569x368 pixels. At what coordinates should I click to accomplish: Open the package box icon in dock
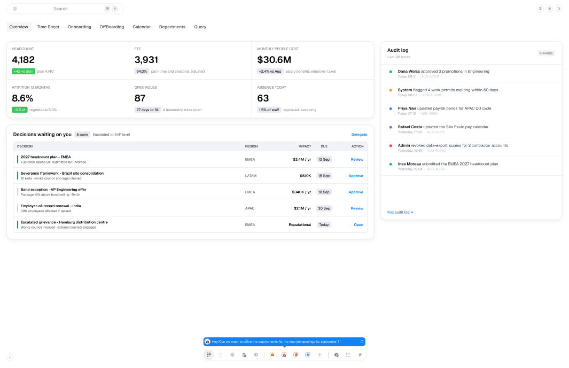click(x=337, y=355)
